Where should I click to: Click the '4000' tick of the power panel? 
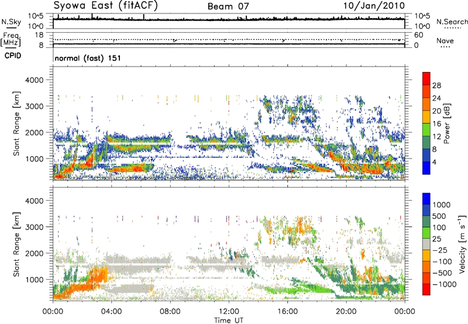34,80
